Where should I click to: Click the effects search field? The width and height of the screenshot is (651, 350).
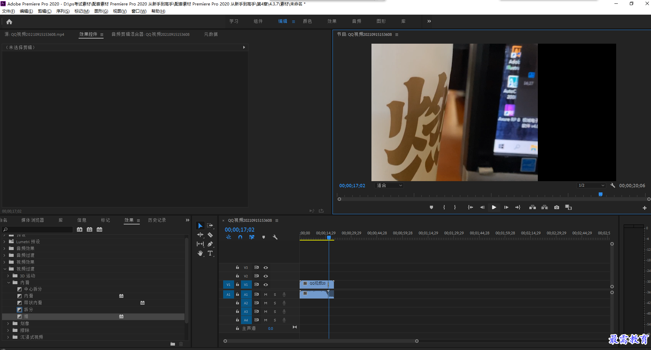(37, 230)
